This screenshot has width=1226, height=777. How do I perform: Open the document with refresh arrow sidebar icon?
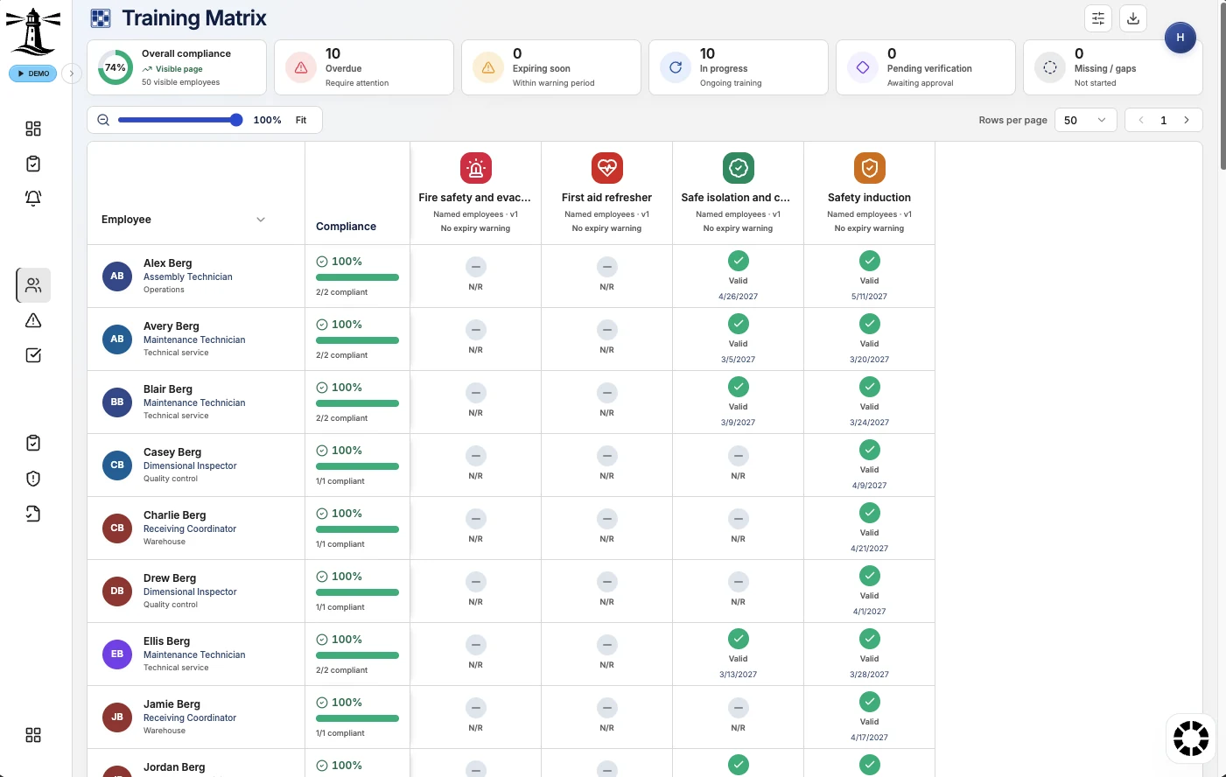pyautogui.click(x=33, y=514)
